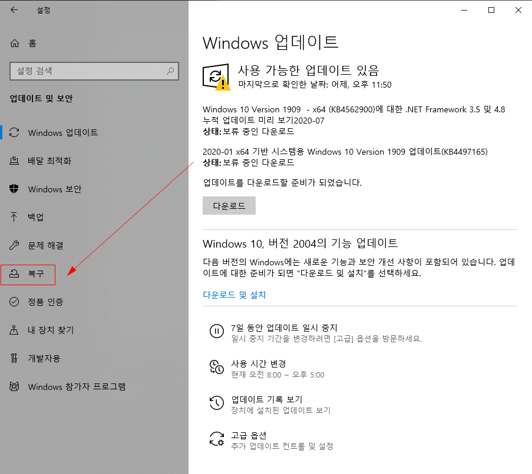Viewport: 532px width, 474px height.
Task: Click 마지막으로 확인한 날짜 text
Action: (x=315, y=84)
